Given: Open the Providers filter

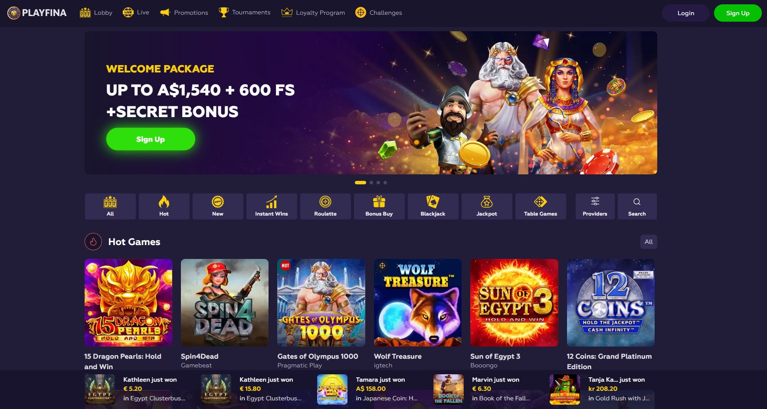Looking at the screenshot, I should click(x=595, y=206).
